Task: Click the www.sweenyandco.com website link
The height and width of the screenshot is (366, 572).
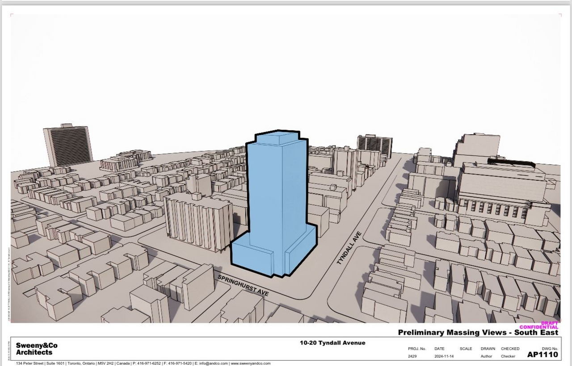Action: (x=251, y=363)
